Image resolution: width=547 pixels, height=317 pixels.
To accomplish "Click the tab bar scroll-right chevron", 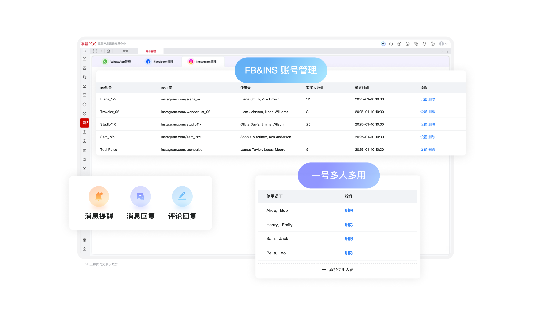I will pyautogui.click(x=442, y=51).
